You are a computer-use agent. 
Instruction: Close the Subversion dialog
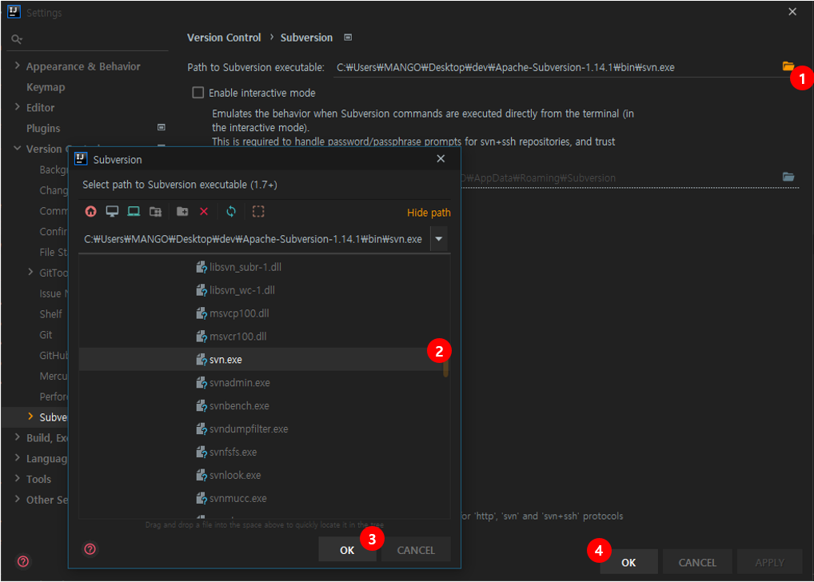coord(441,158)
